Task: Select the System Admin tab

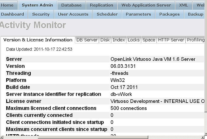Action: pyautogui.click(x=38, y=5)
